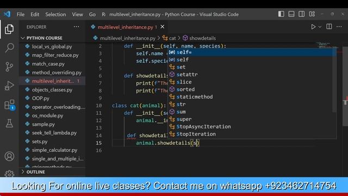Choose 'slice' autocomplete suggestion

252,82
